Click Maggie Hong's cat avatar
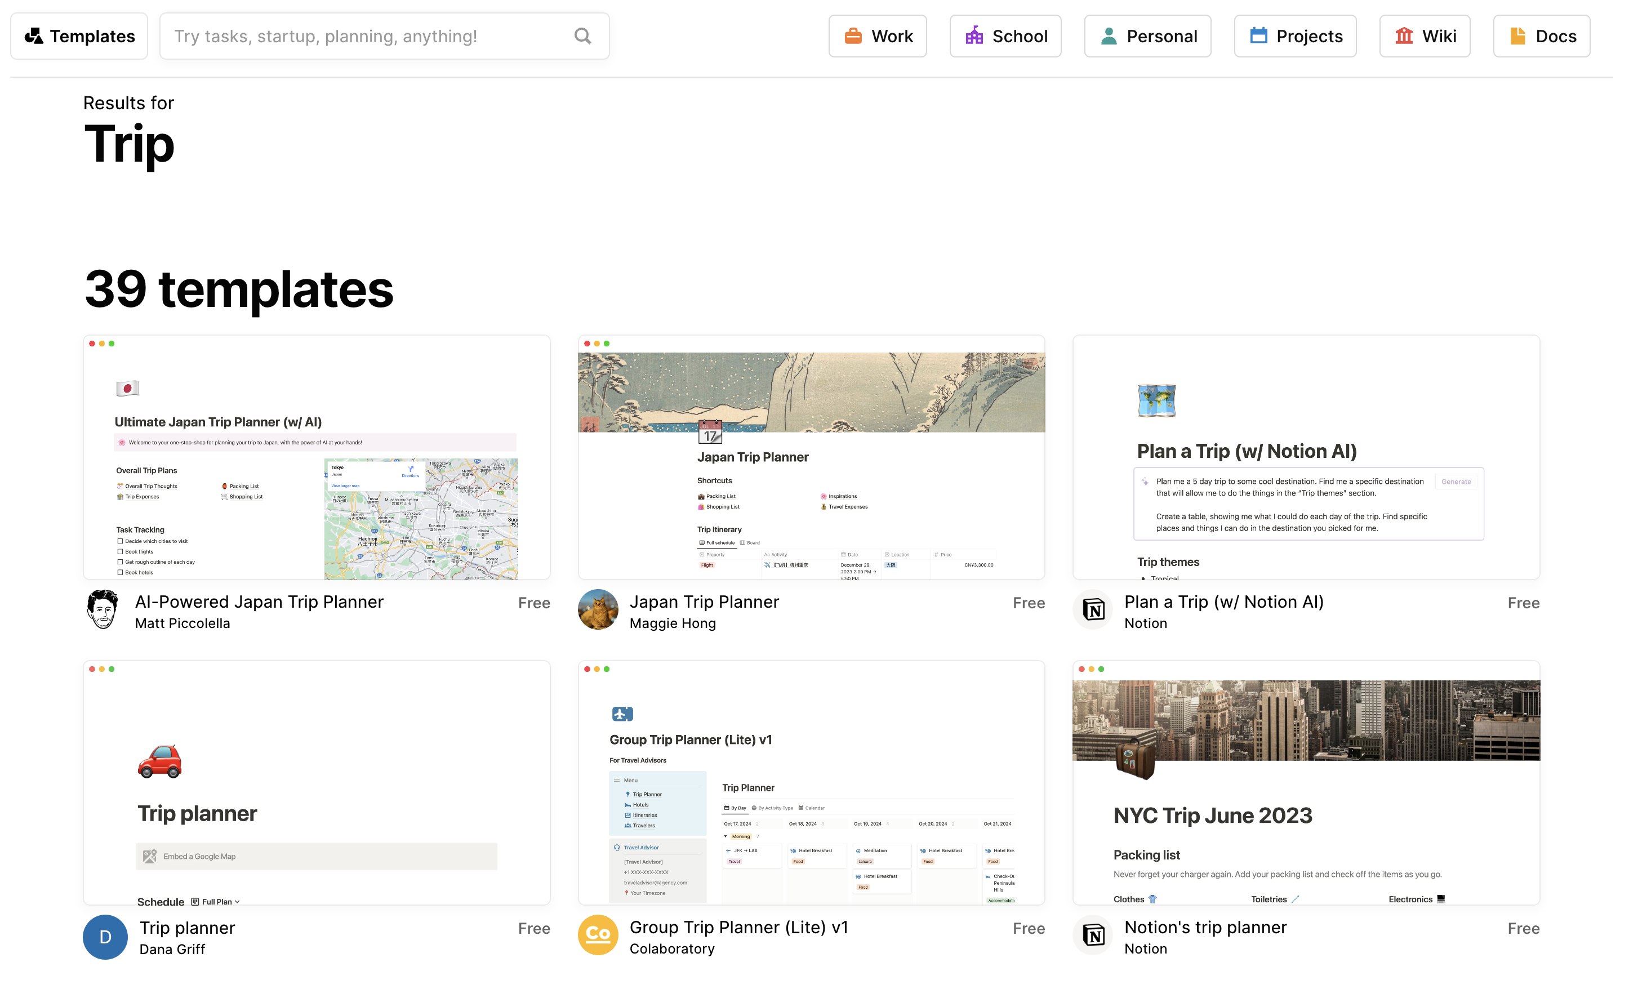 (x=598, y=609)
